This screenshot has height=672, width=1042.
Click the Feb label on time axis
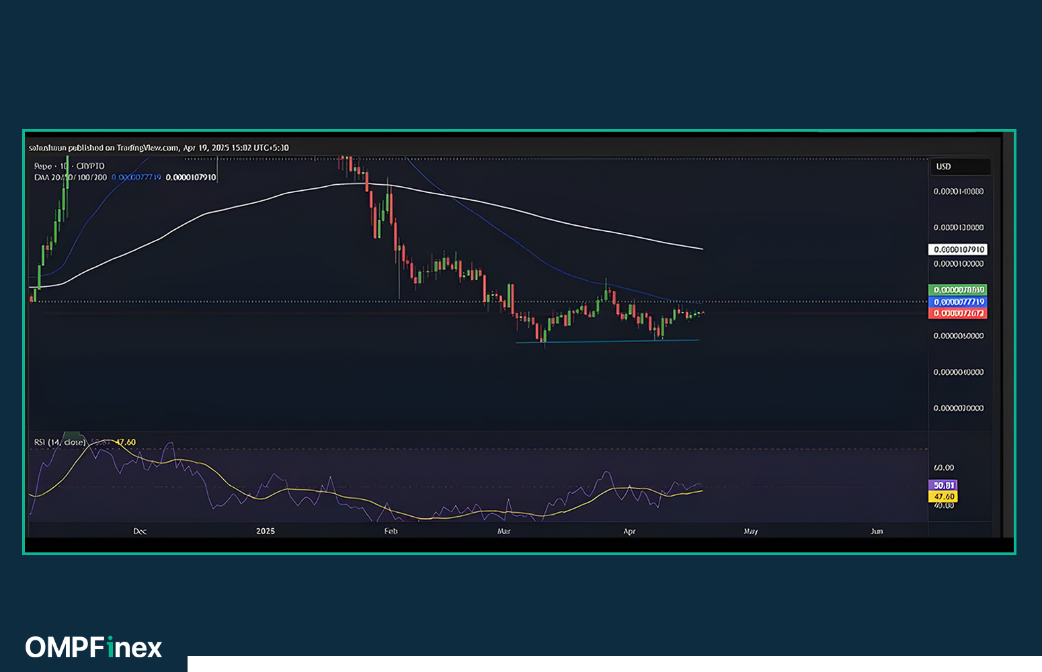point(391,531)
